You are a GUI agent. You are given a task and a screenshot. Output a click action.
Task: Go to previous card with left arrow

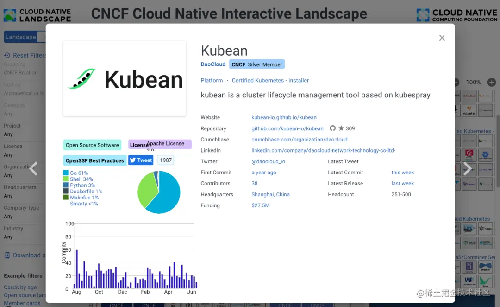33,169
